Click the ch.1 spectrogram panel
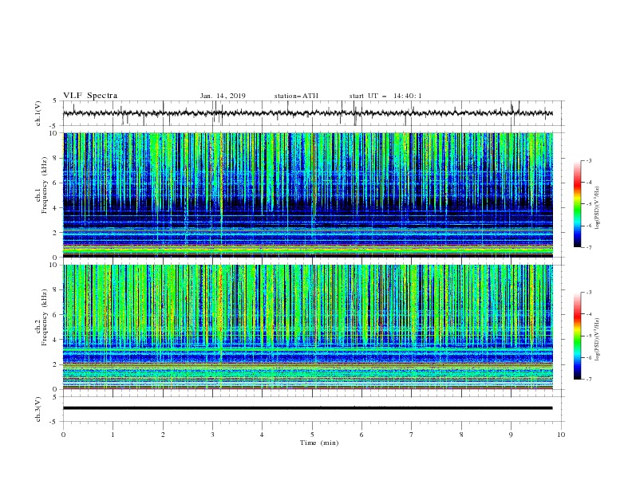The image size is (632, 488). click(308, 195)
